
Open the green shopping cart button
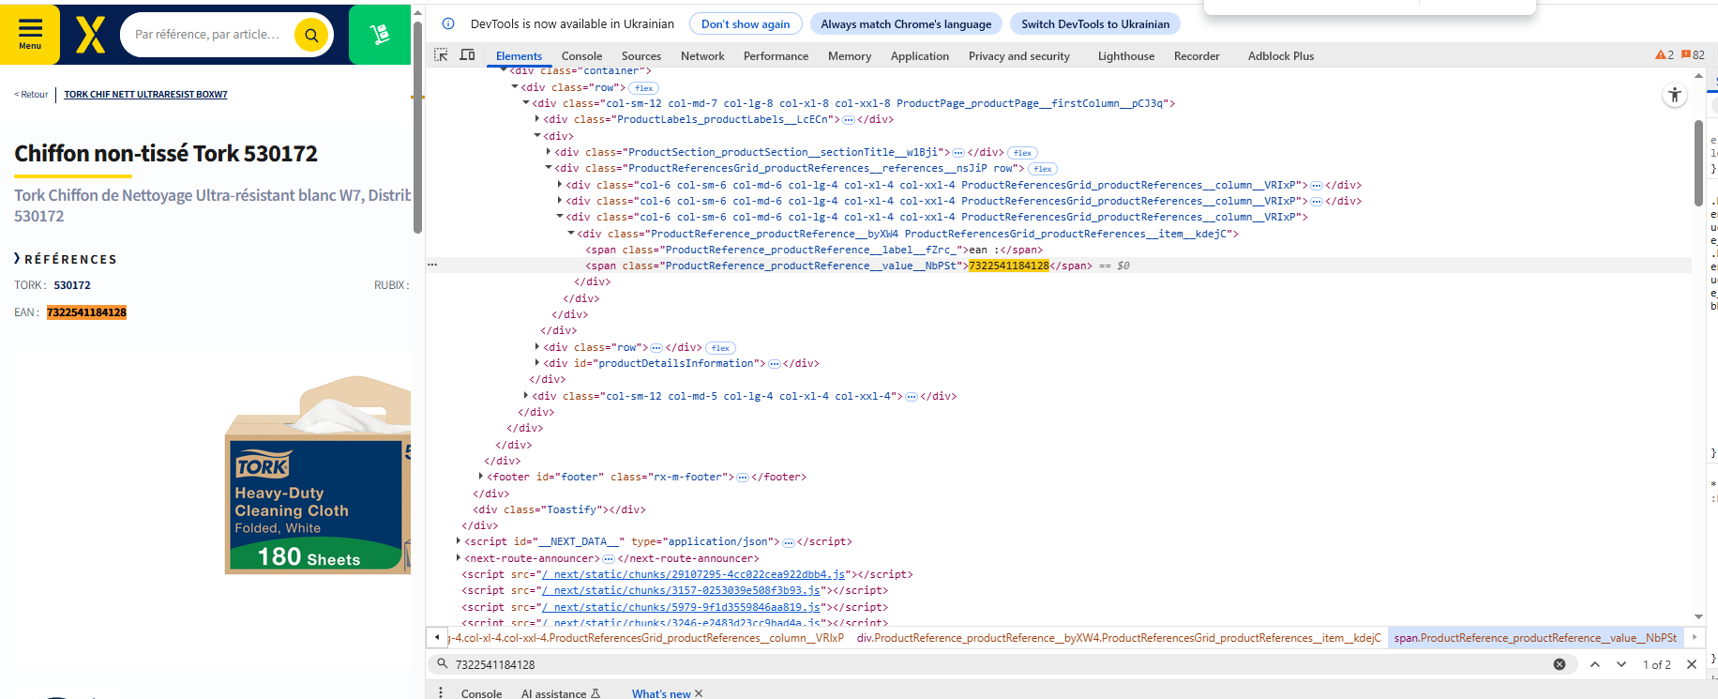(380, 35)
